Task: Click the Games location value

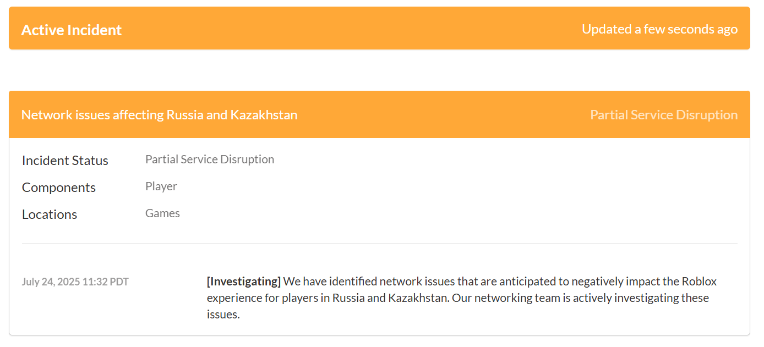Action: click(162, 213)
